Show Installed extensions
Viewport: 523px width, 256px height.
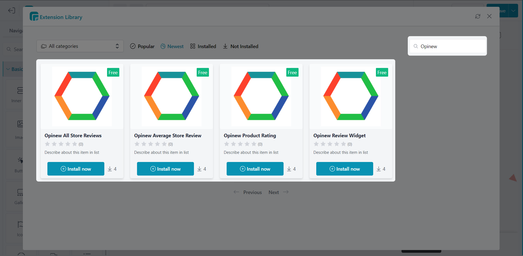coord(203,46)
